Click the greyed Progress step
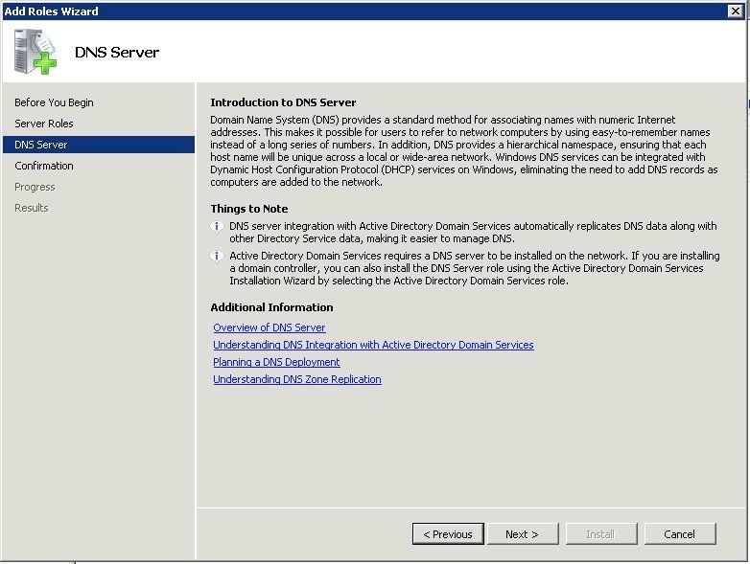The height and width of the screenshot is (564, 750). coord(35,187)
